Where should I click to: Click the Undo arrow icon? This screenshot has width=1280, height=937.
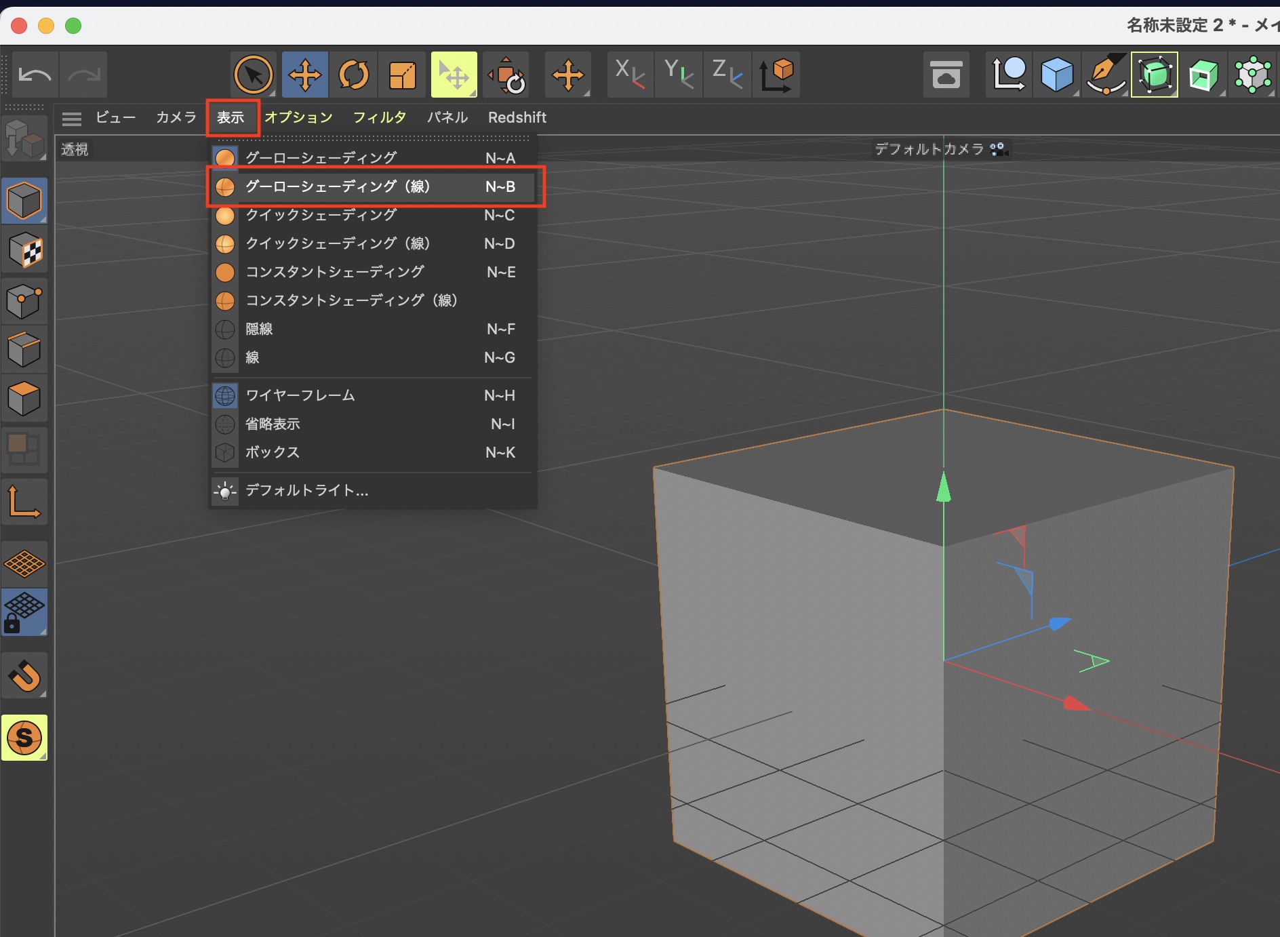click(35, 75)
